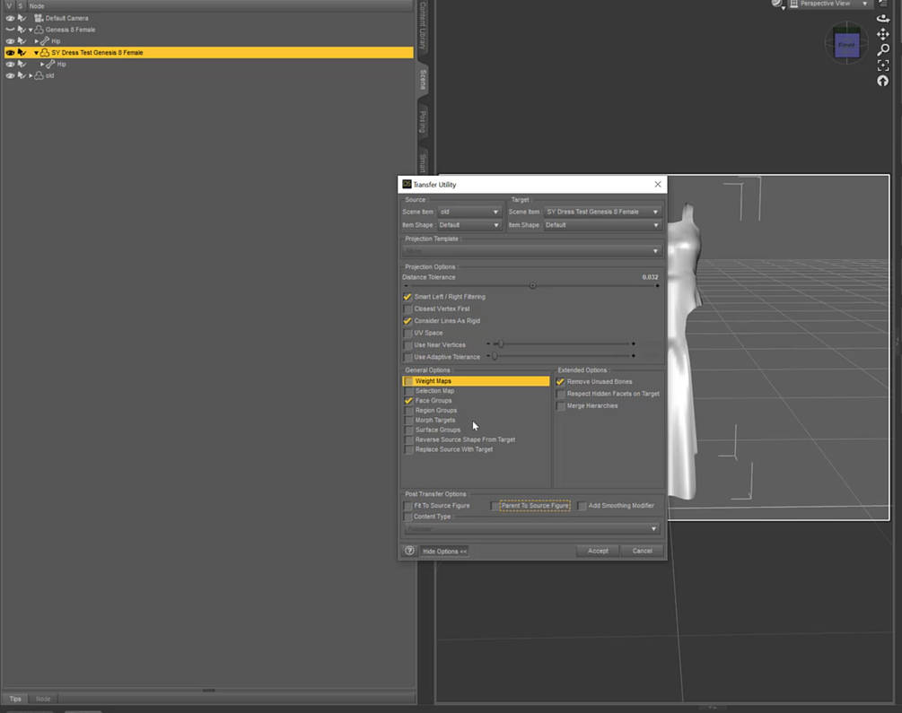Hide the Genesis 8 Female node with its eye icon
This screenshot has width=902, height=713.
(x=10, y=30)
